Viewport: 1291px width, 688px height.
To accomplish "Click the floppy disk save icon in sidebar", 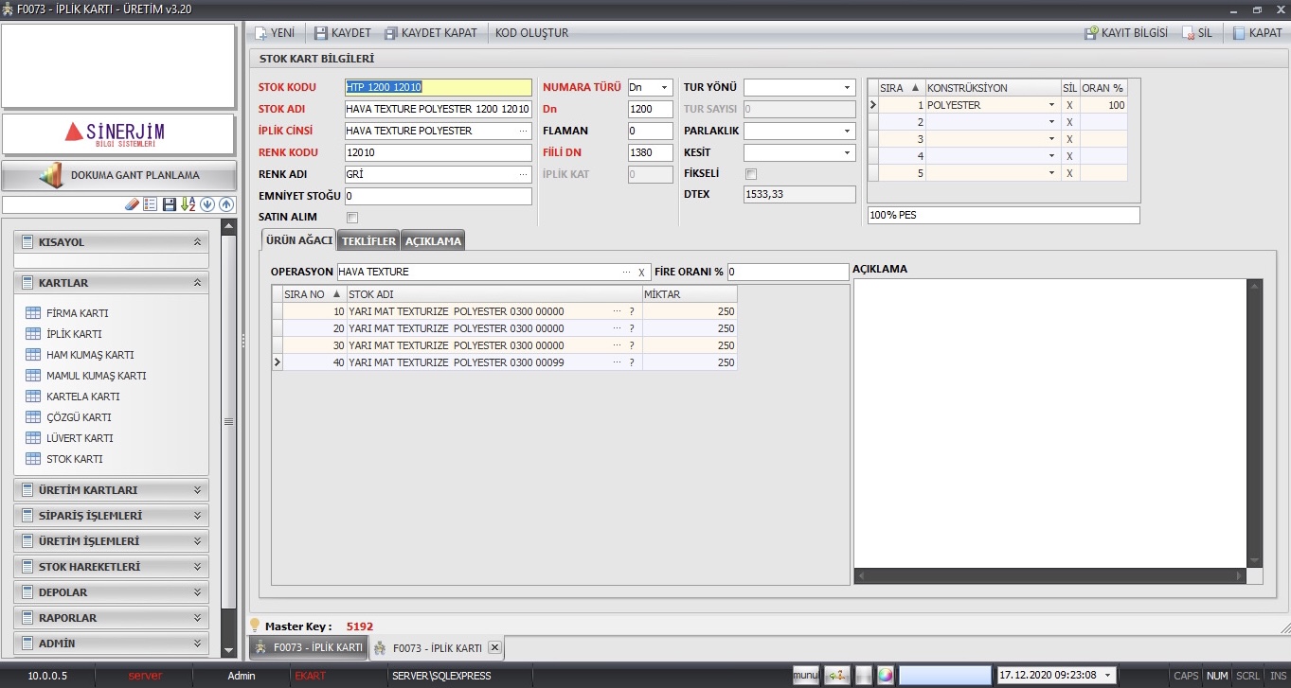I will coord(170,204).
